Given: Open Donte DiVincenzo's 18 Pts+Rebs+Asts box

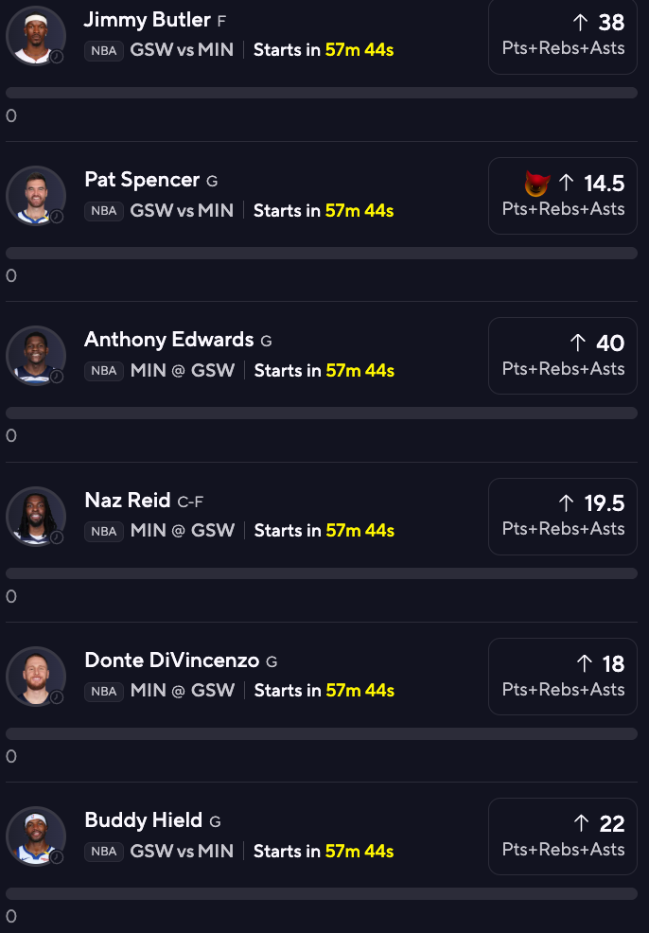Looking at the screenshot, I should pos(563,677).
